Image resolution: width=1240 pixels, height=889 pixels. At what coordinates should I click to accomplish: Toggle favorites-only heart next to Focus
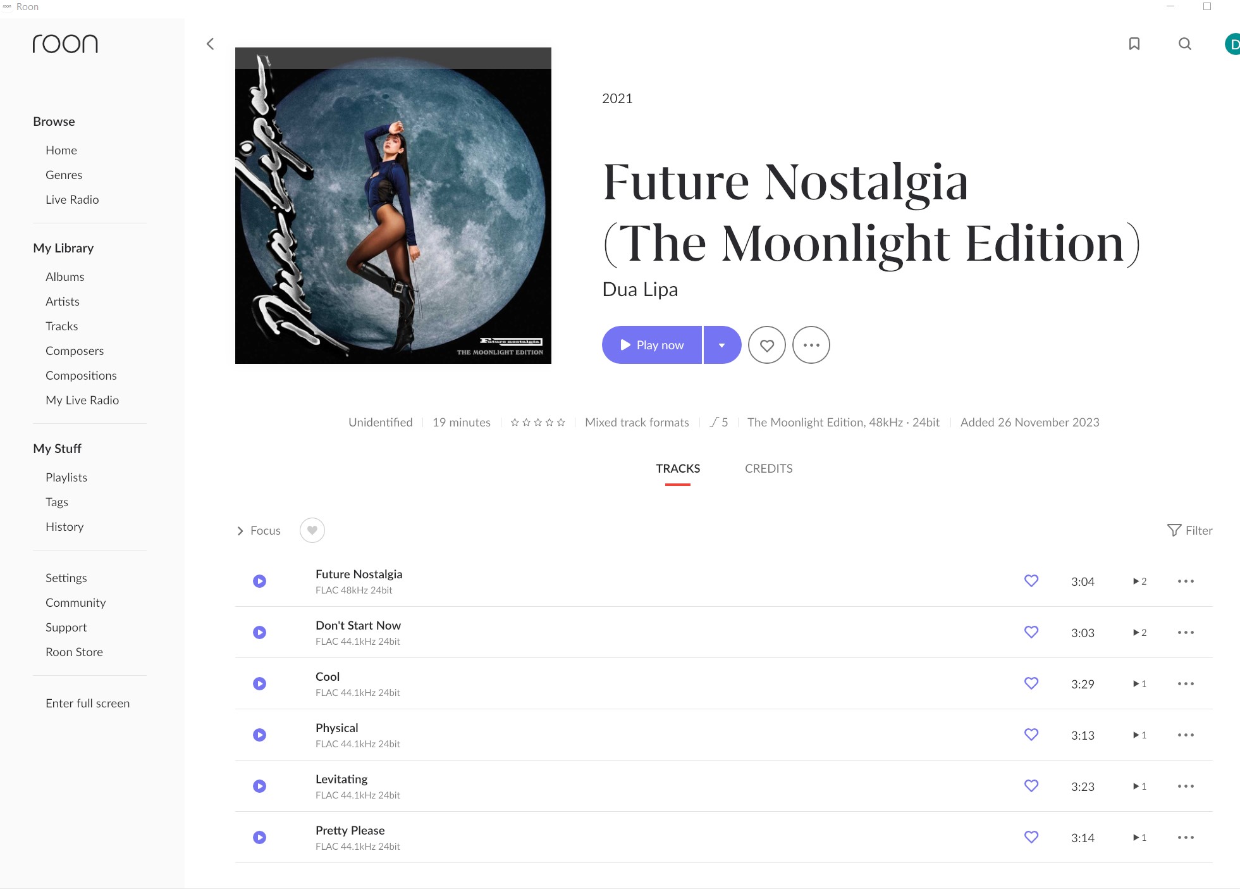tap(312, 530)
